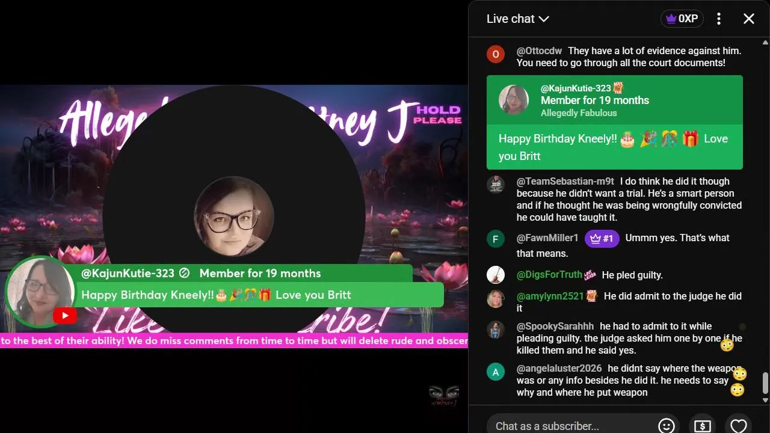Click the circular host portrait in video

click(234, 216)
